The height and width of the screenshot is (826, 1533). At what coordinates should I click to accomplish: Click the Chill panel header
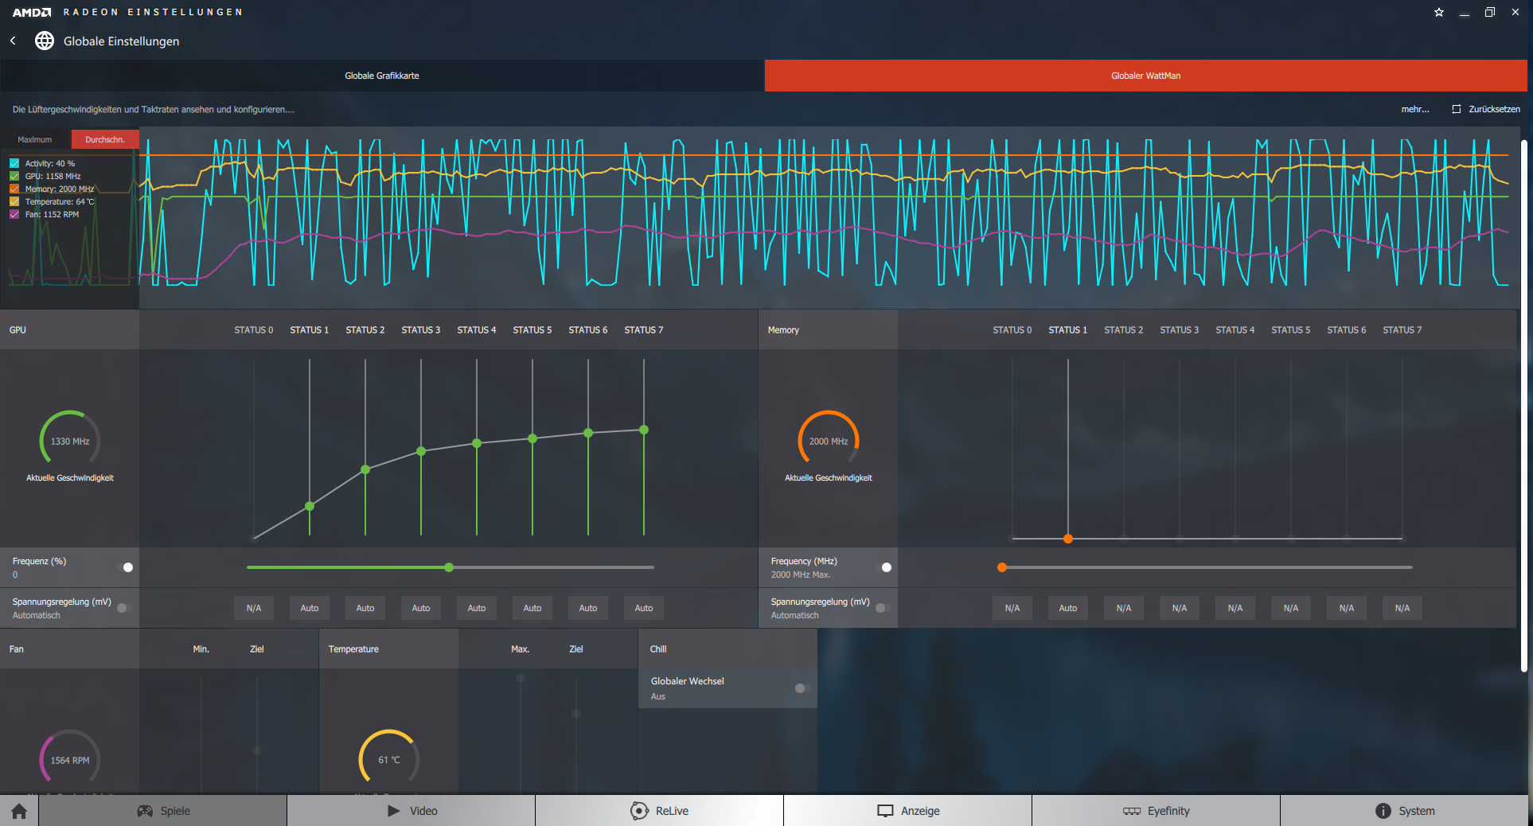point(727,649)
